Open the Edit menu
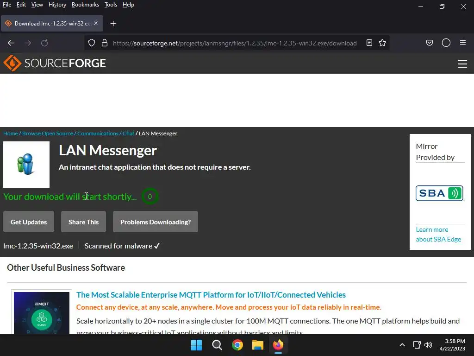The width and height of the screenshot is (474, 356). (21, 5)
